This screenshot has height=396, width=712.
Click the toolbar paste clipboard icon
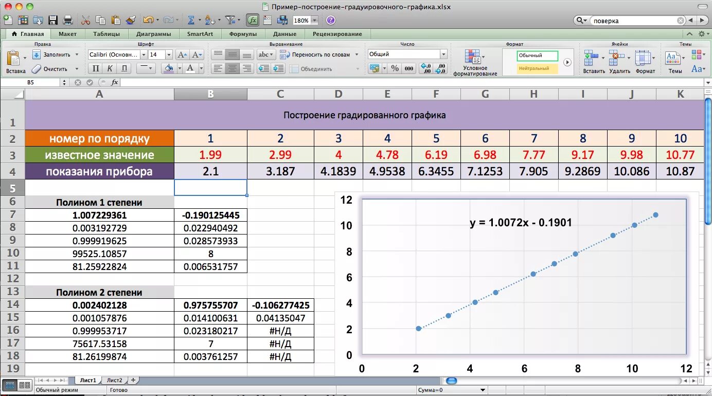(116, 20)
